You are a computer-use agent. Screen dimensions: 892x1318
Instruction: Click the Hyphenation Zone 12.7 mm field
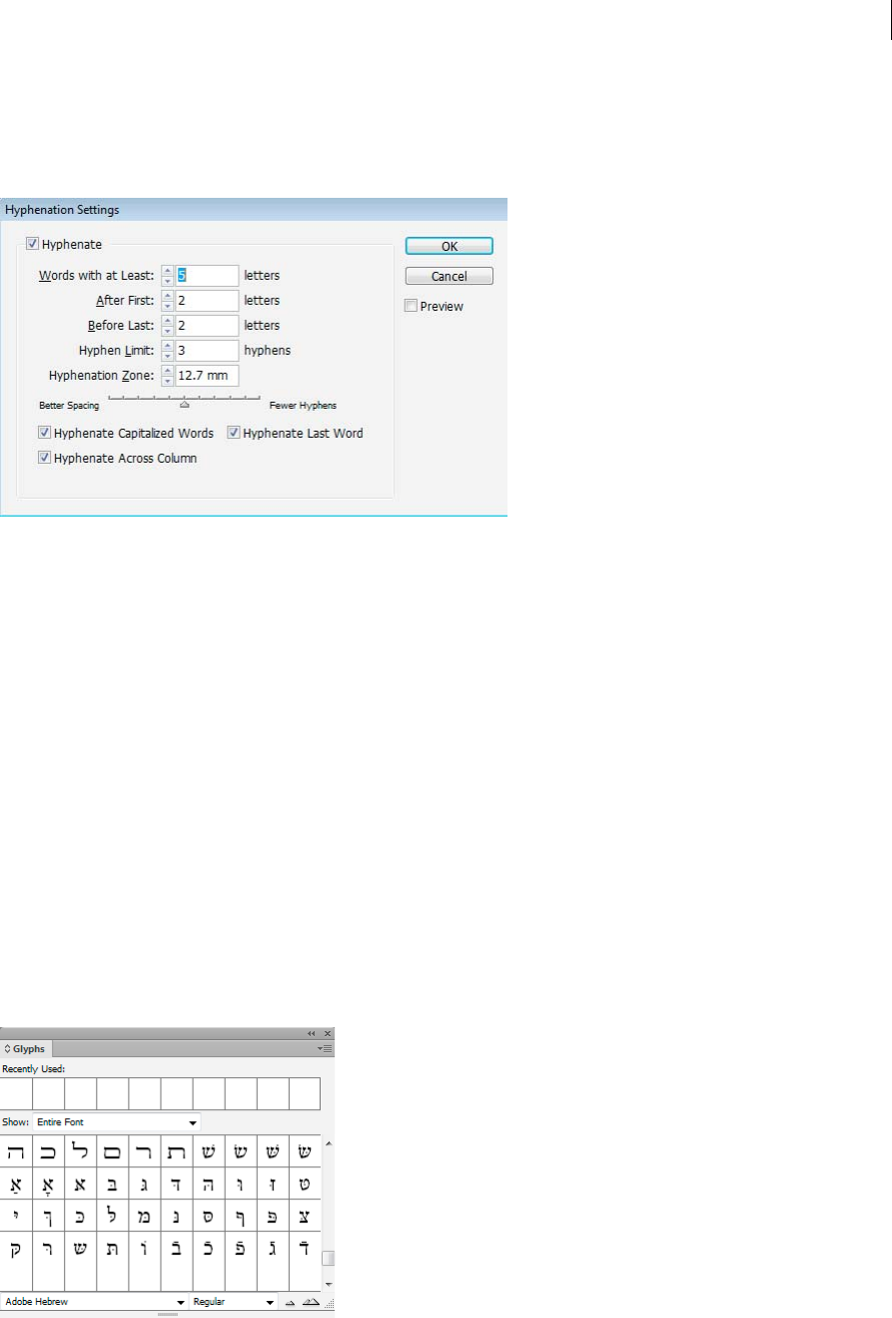pos(207,376)
